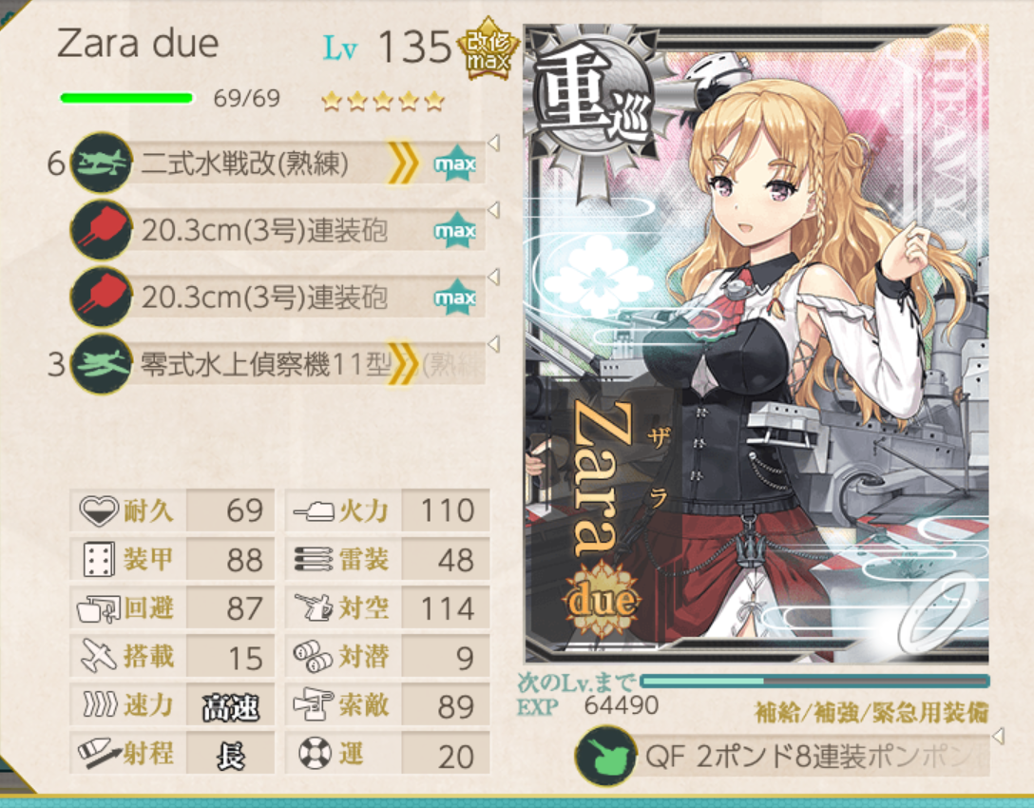Click the reconnaissance seaplane icon in slot four

click(x=101, y=364)
